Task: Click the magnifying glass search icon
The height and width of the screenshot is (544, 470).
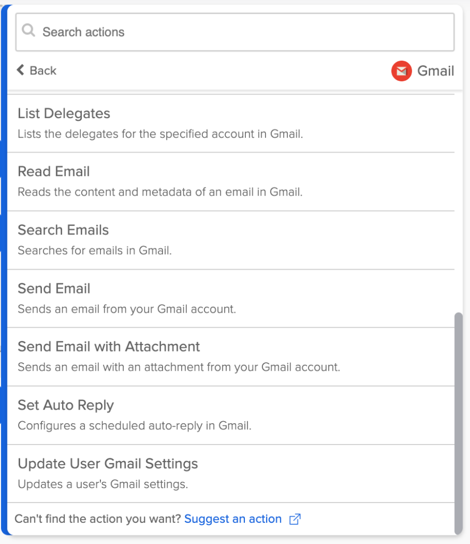Action: click(29, 30)
